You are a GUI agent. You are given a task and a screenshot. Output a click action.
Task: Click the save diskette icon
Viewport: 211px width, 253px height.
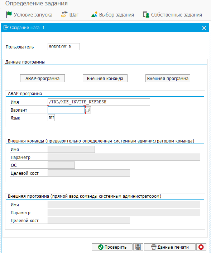tap(138, 247)
